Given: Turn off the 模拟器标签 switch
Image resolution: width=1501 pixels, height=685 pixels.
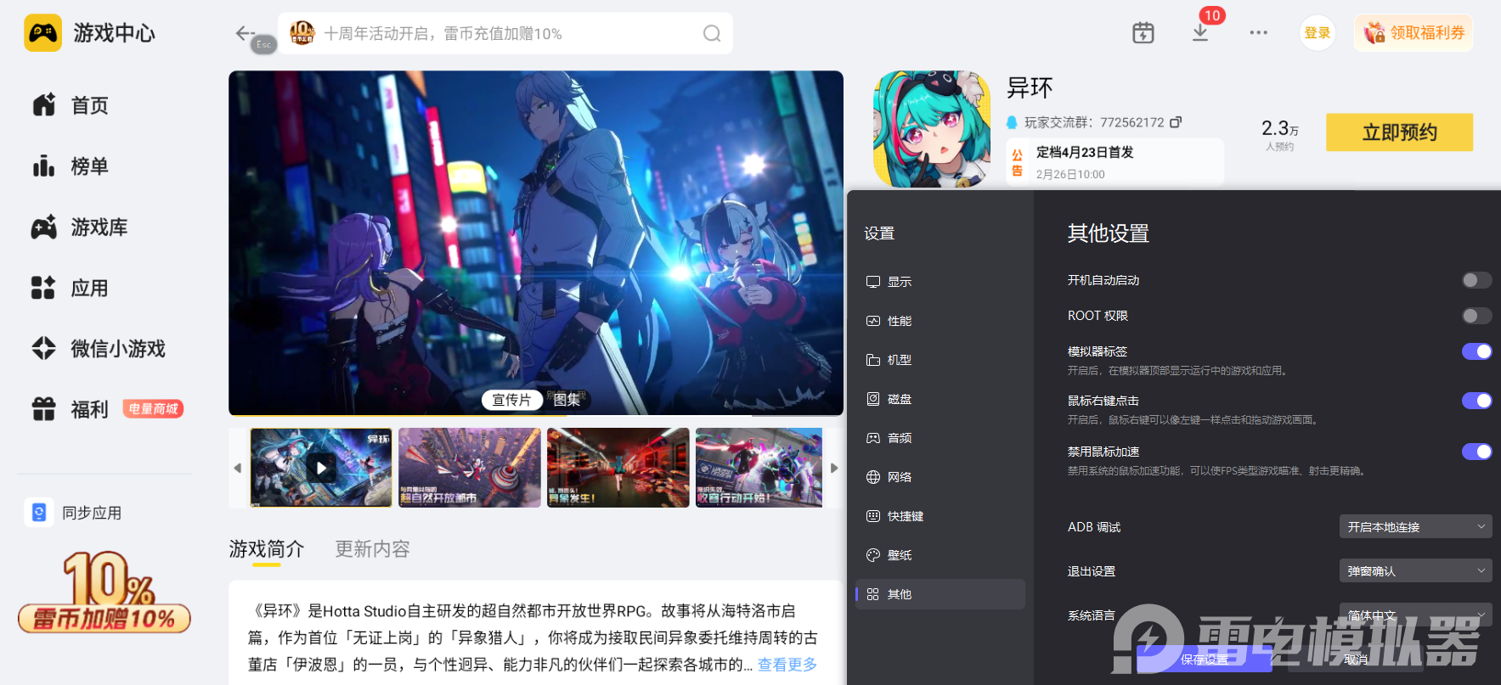Looking at the screenshot, I should coord(1476,351).
